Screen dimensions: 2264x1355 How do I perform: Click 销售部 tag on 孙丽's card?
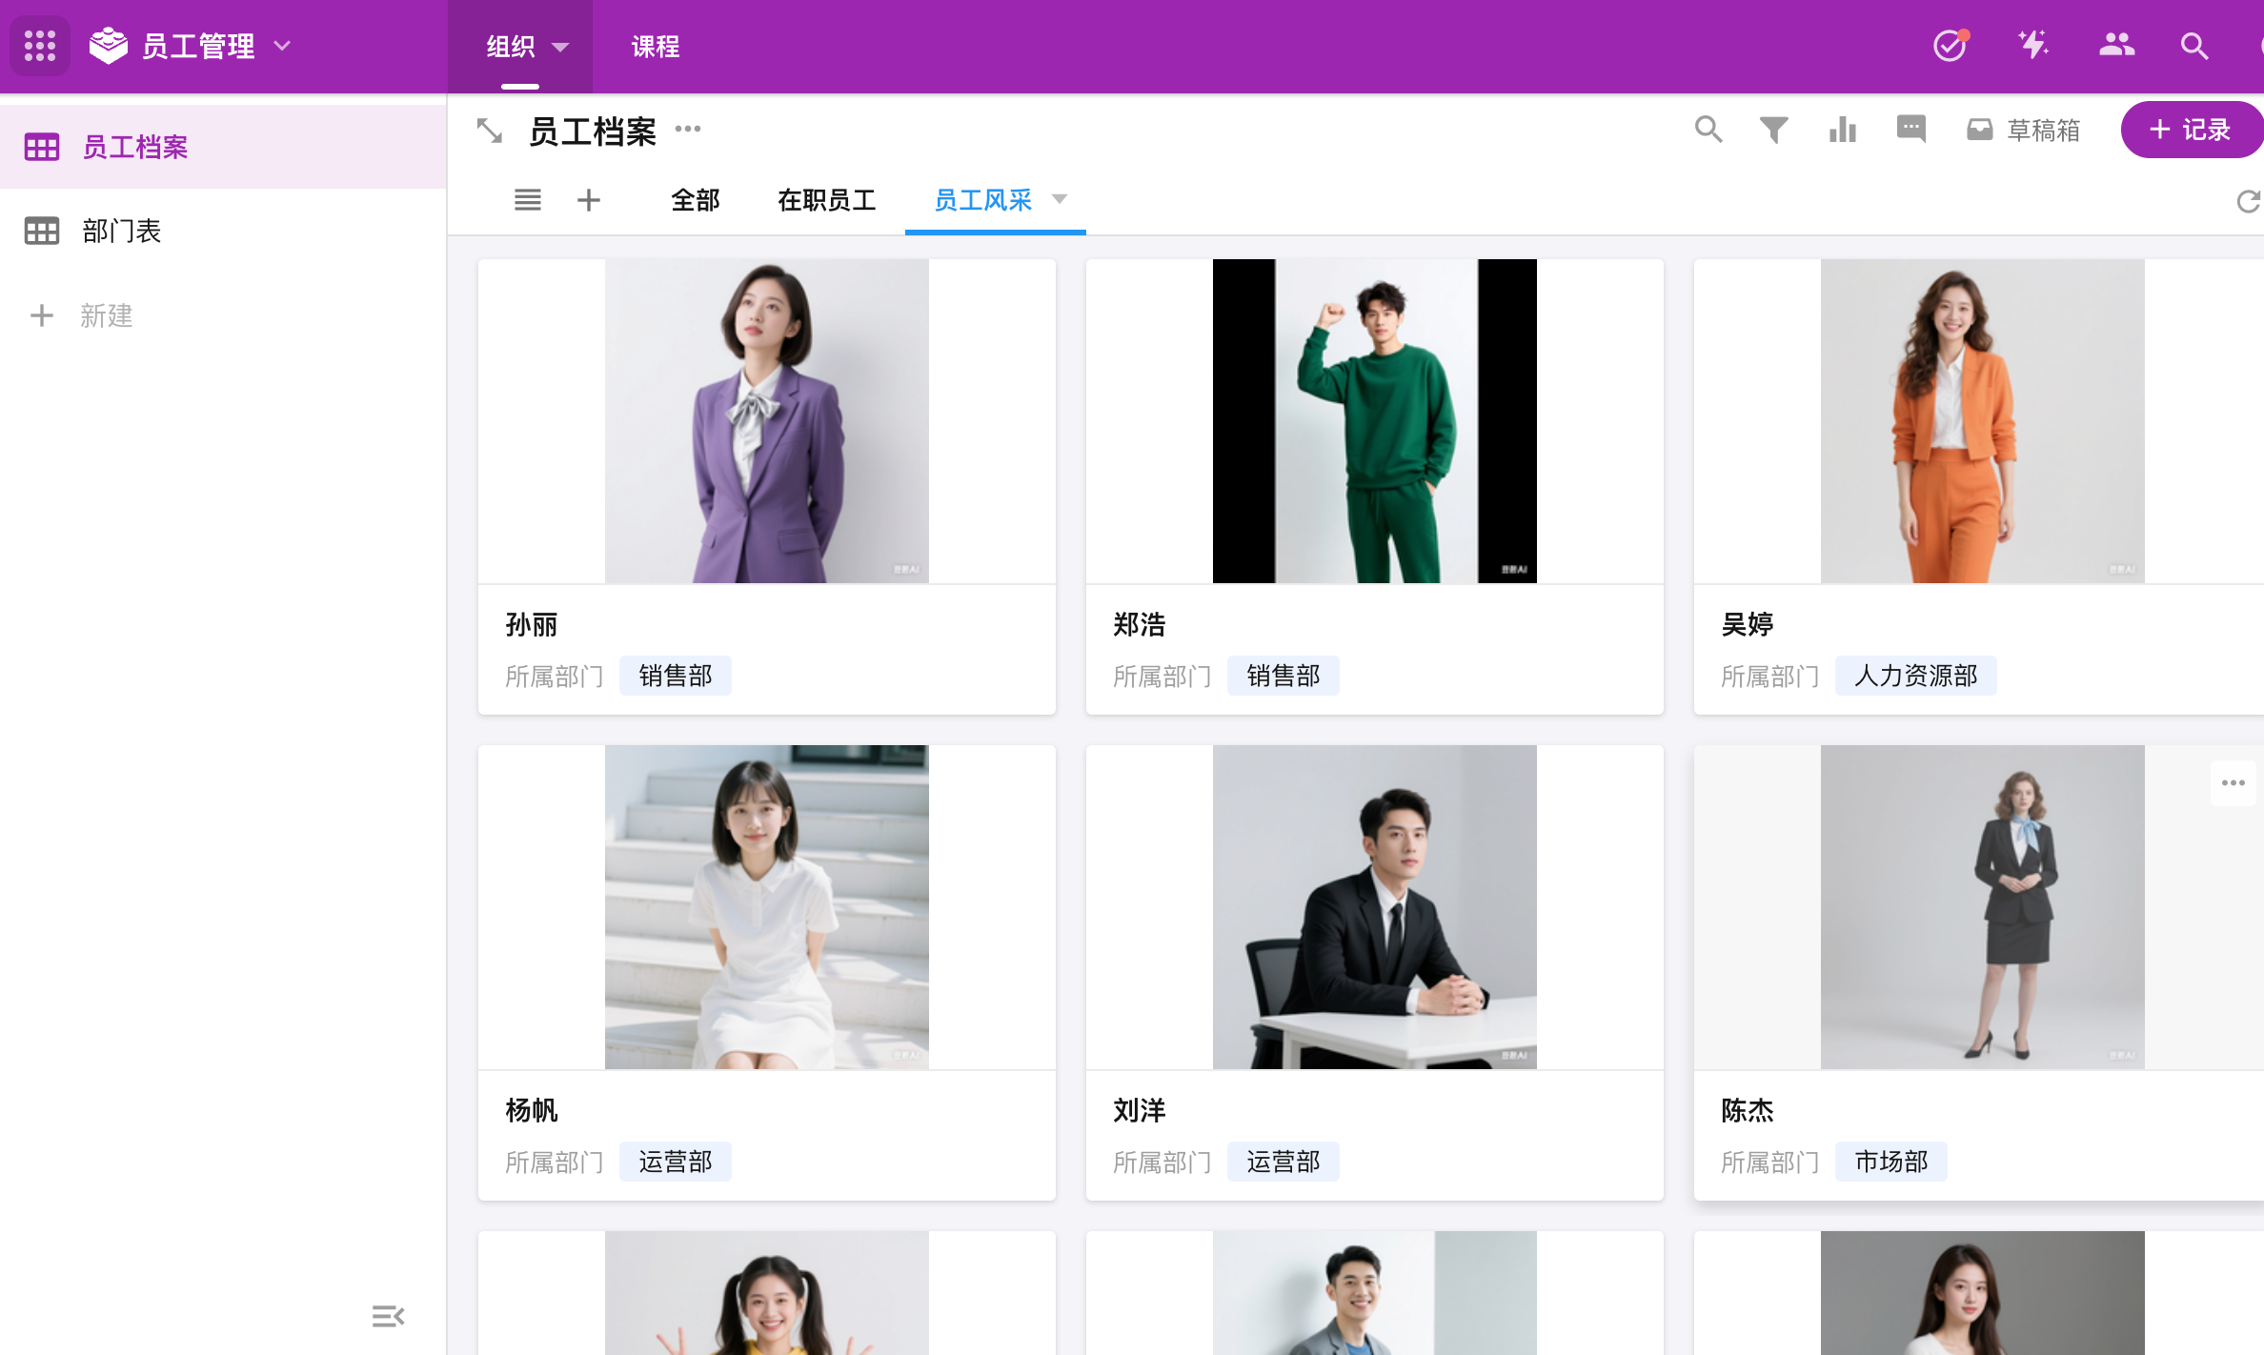tap(676, 676)
